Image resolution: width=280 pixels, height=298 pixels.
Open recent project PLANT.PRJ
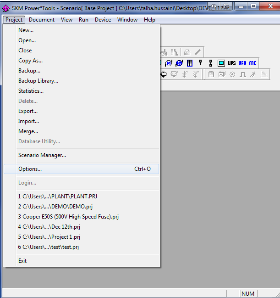[57, 197]
